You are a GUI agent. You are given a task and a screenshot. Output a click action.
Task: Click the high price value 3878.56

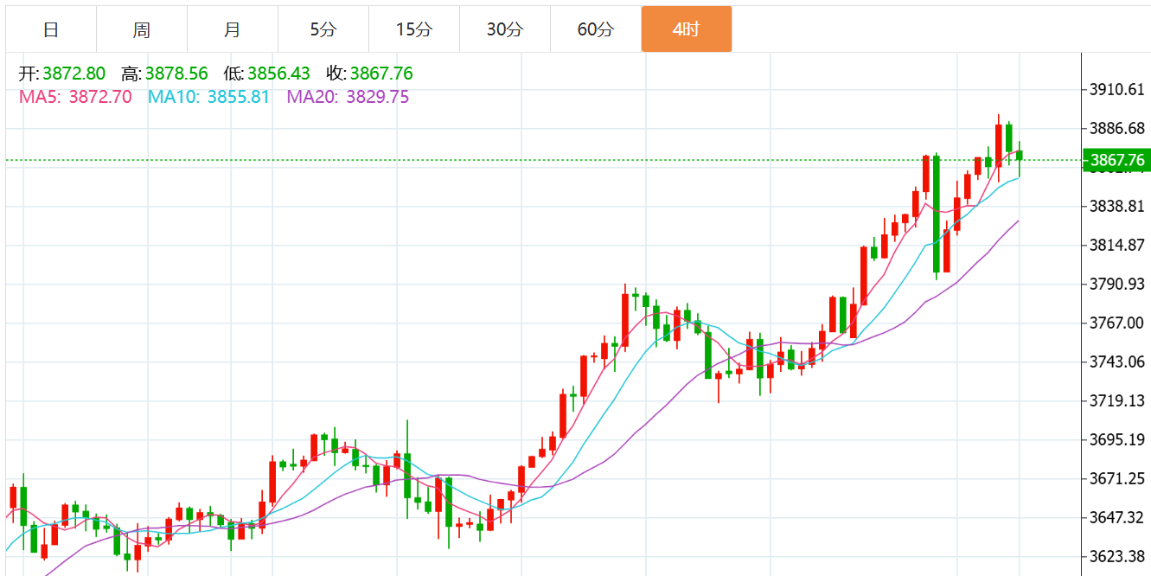[176, 74]
